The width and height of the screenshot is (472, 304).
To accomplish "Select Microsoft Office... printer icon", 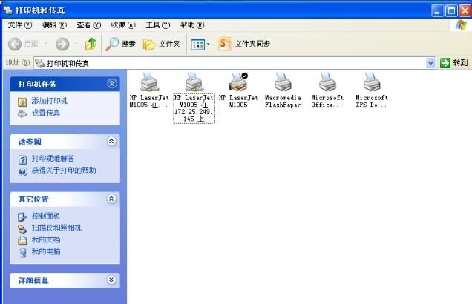I will tap(327, 82).
